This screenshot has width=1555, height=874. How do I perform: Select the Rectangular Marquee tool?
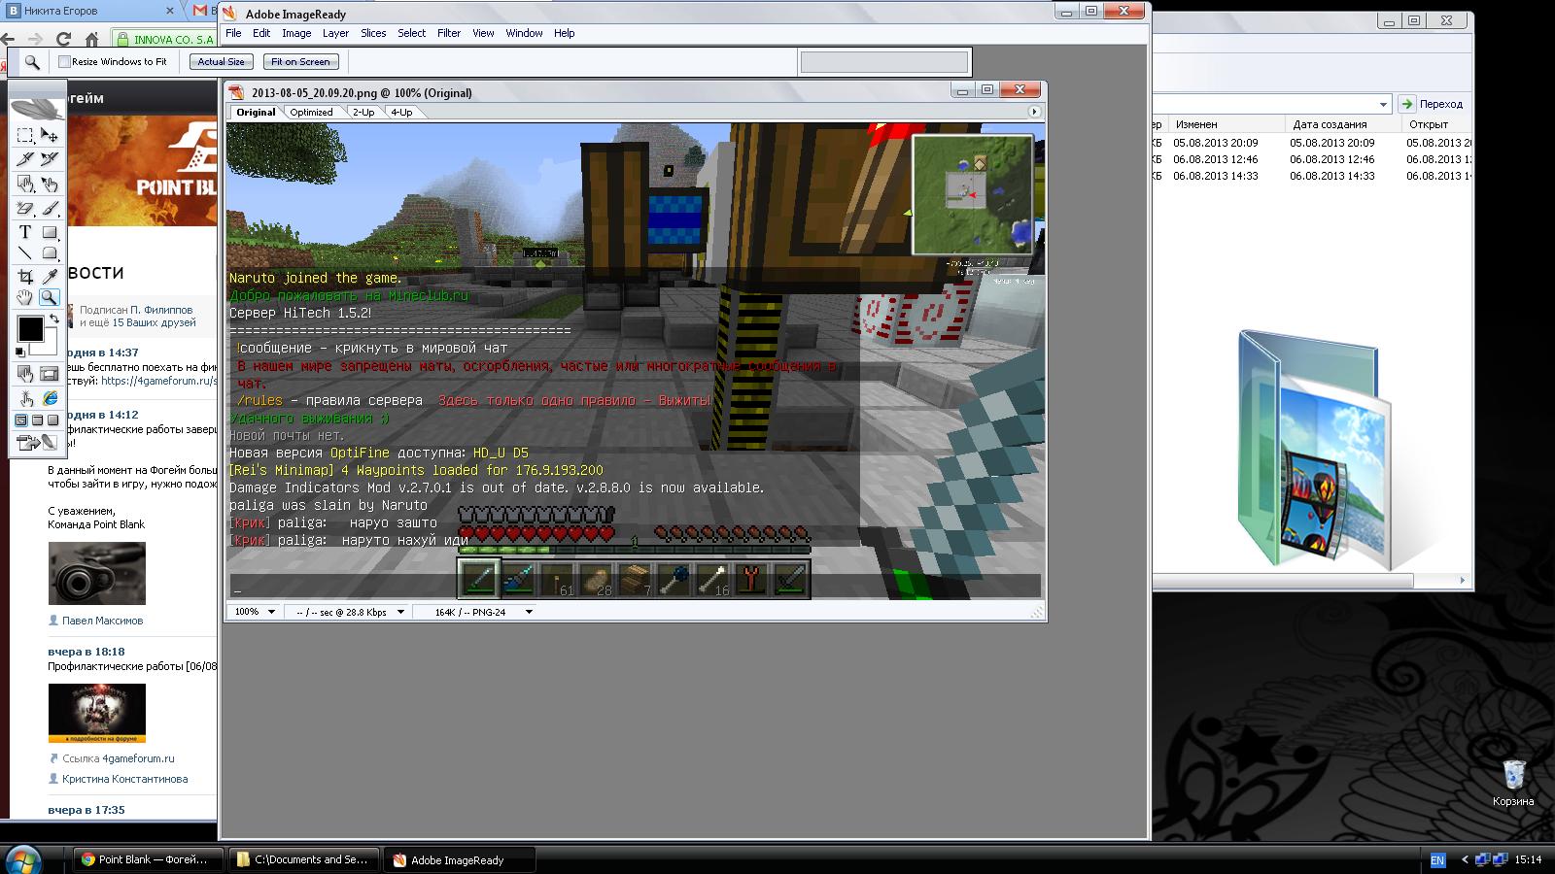pos(25,136)
